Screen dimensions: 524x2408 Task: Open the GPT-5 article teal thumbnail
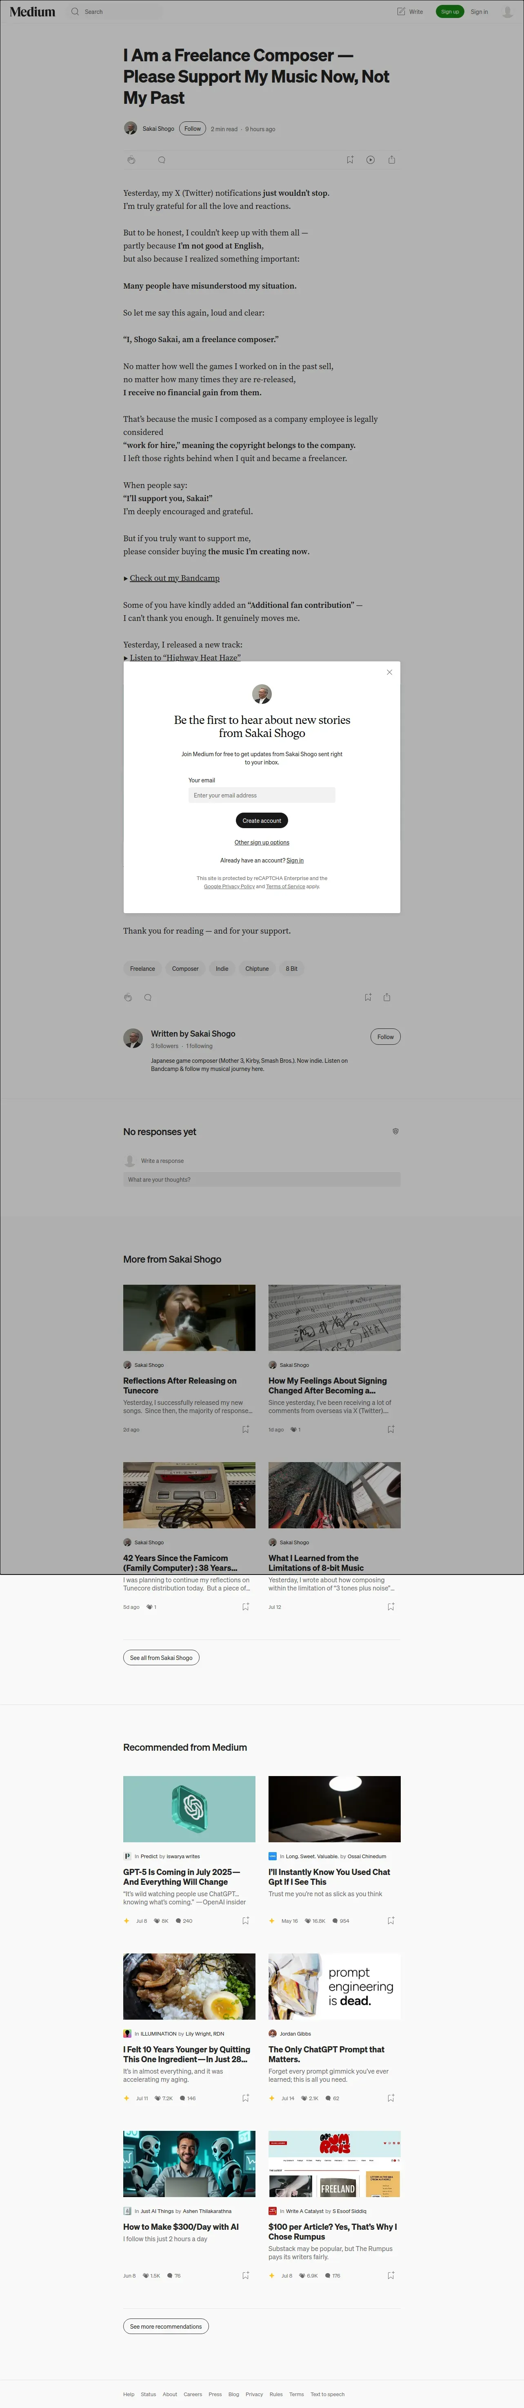pos(190,1809)
